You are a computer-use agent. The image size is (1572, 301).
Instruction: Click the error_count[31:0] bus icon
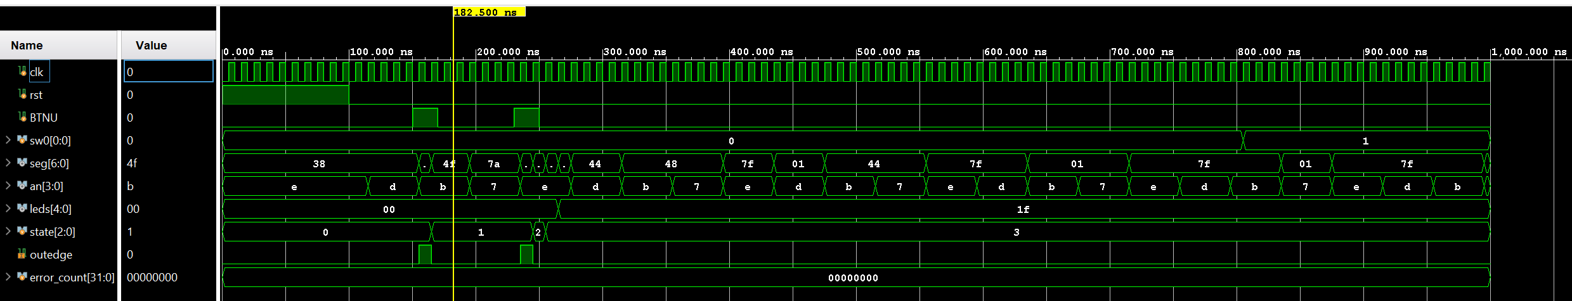[x=22, y=277]
